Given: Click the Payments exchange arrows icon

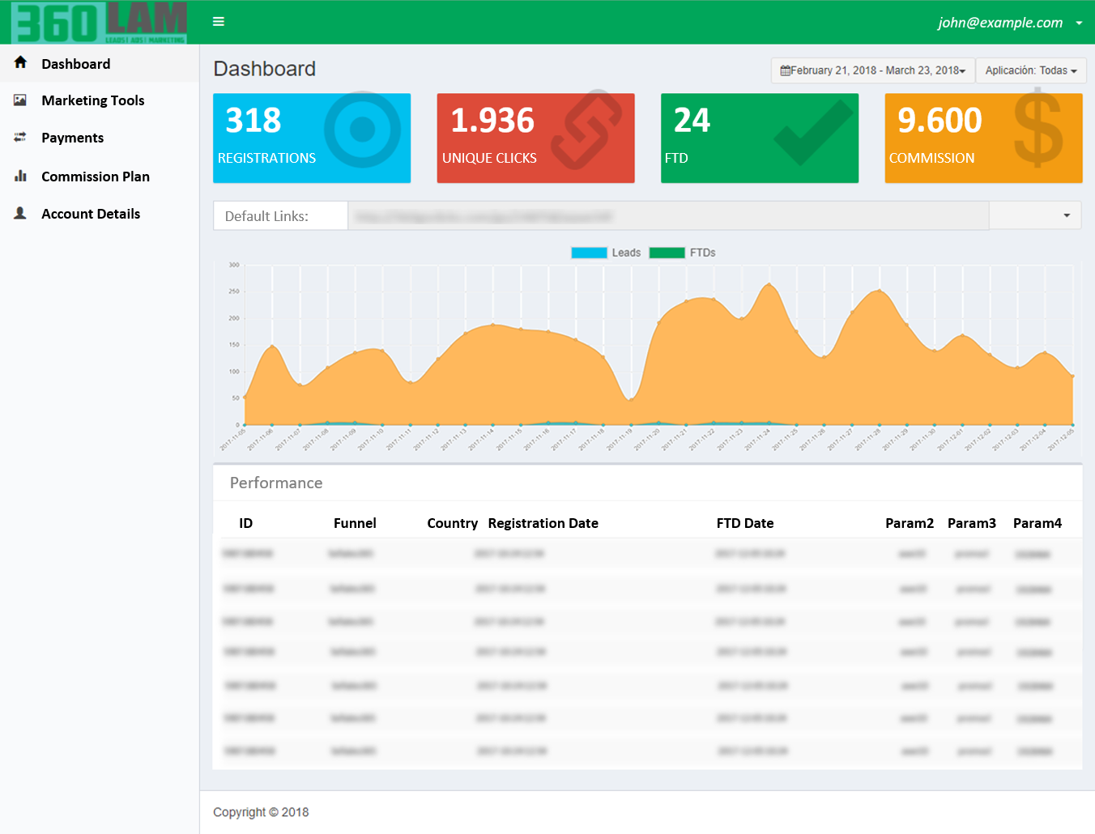Looking at the screenshot, I should [20, 137].
